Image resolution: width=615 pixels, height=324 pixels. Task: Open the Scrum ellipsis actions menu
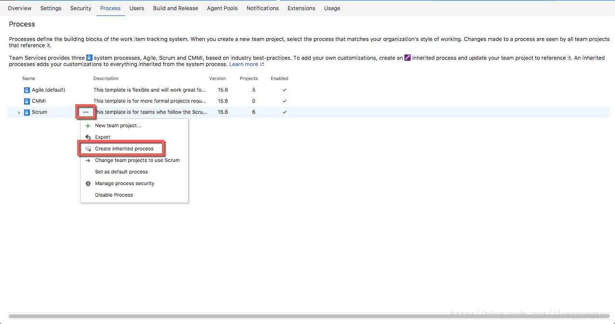(86, 112)
